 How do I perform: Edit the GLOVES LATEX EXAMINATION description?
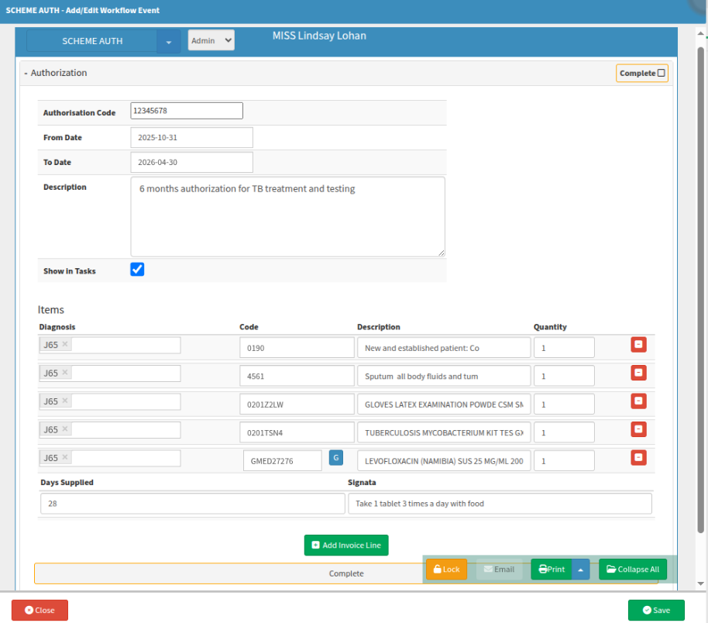tap(444, 404)
